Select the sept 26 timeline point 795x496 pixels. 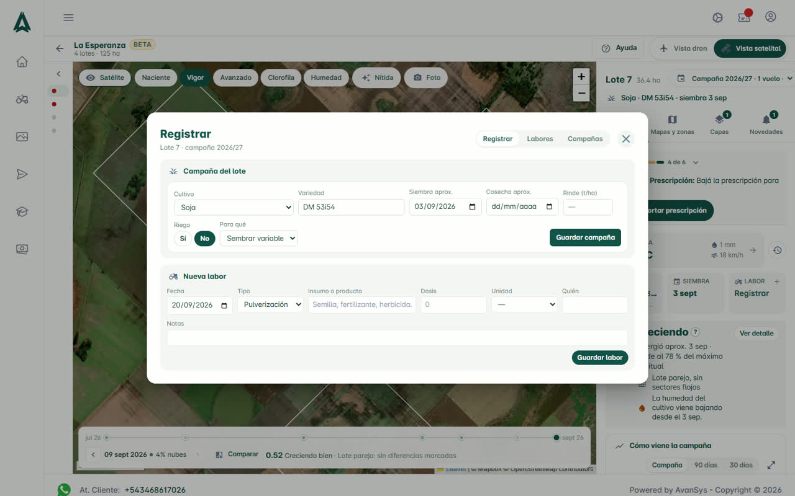(556, 438)
